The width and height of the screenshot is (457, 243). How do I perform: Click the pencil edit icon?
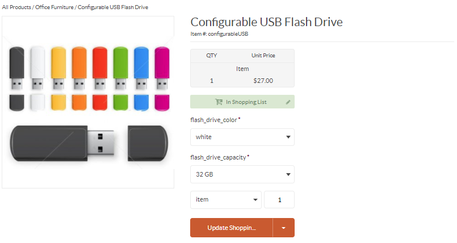[288, 102]
